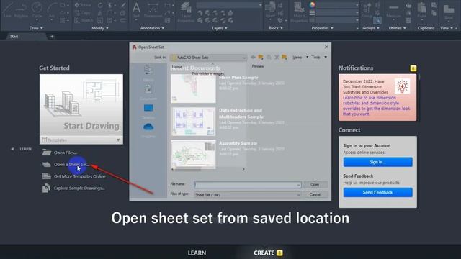461x259 pixels.
Task: Click the LEARN side arrow on left
Action: [x=12, y=149]
